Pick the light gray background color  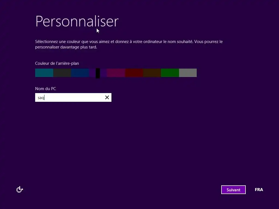coord(188,73)
